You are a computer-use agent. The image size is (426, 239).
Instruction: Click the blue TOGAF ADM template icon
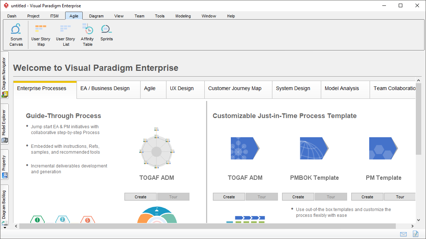click(x=245, y=148)
